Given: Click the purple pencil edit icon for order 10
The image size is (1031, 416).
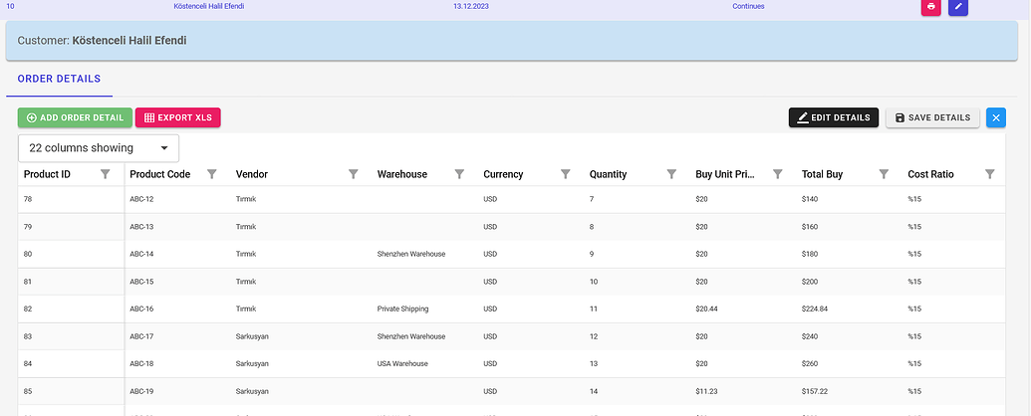Looking at the screenshot, I should 958,7.
